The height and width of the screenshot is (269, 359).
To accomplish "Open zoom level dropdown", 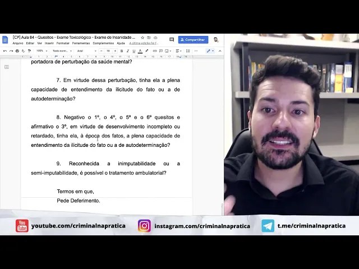I will tap(42, 51).
